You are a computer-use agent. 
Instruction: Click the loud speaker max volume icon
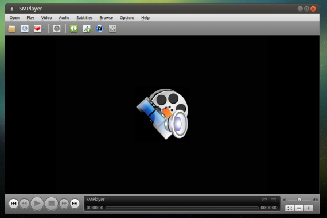pos(316,200)
